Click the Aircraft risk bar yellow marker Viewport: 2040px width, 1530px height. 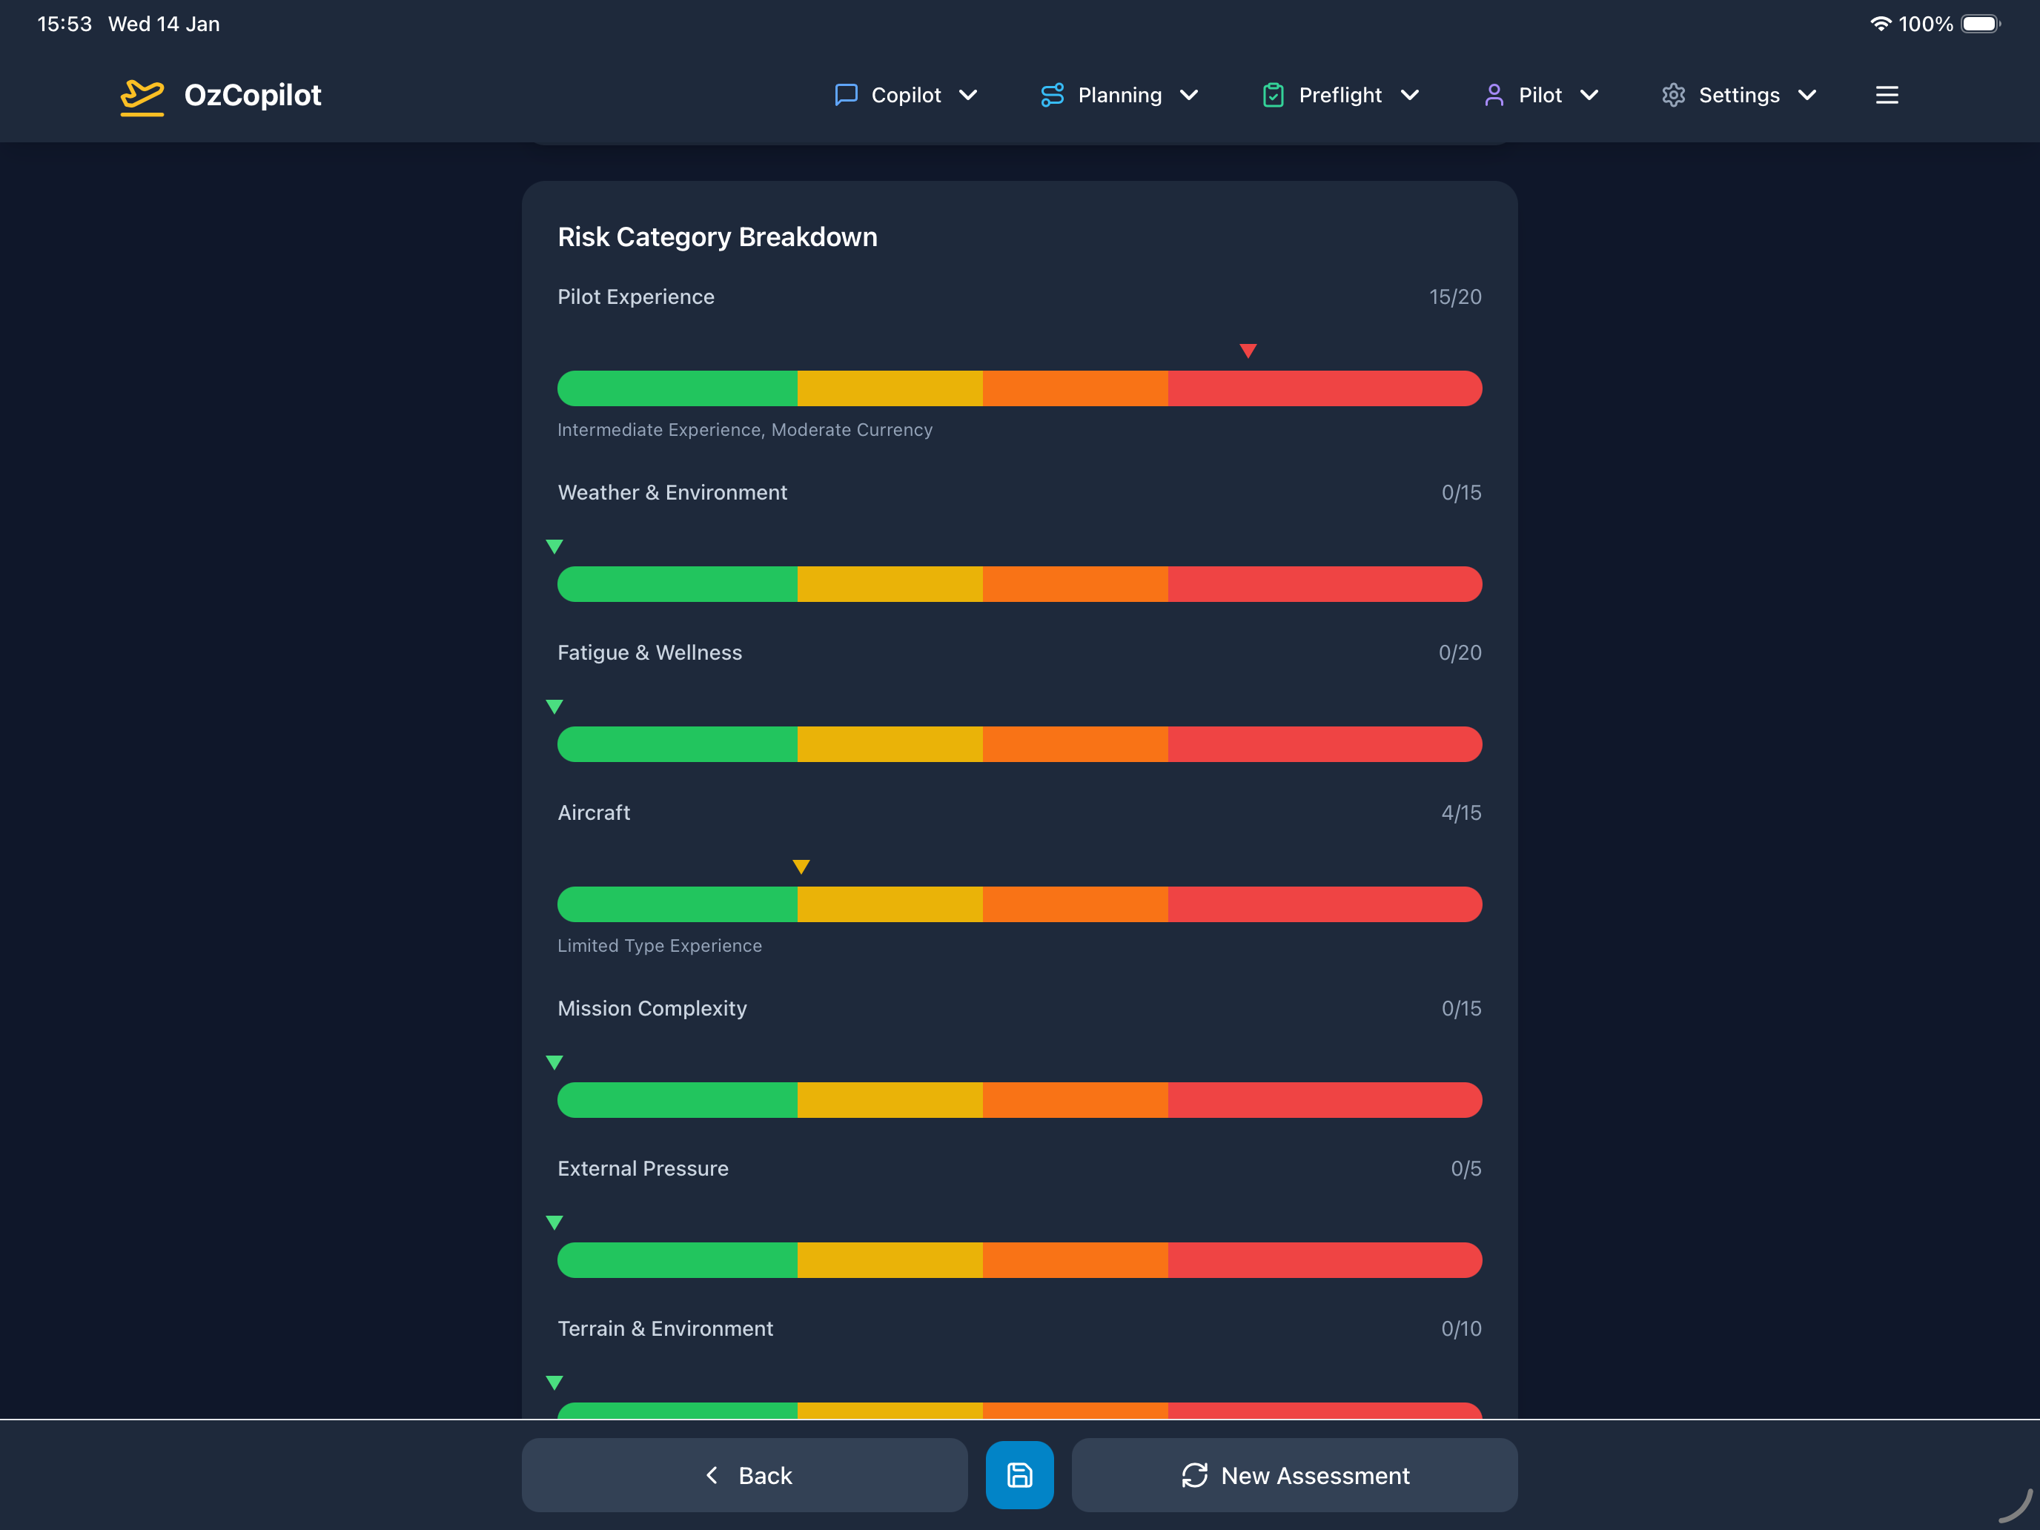(x=801, y=866)
